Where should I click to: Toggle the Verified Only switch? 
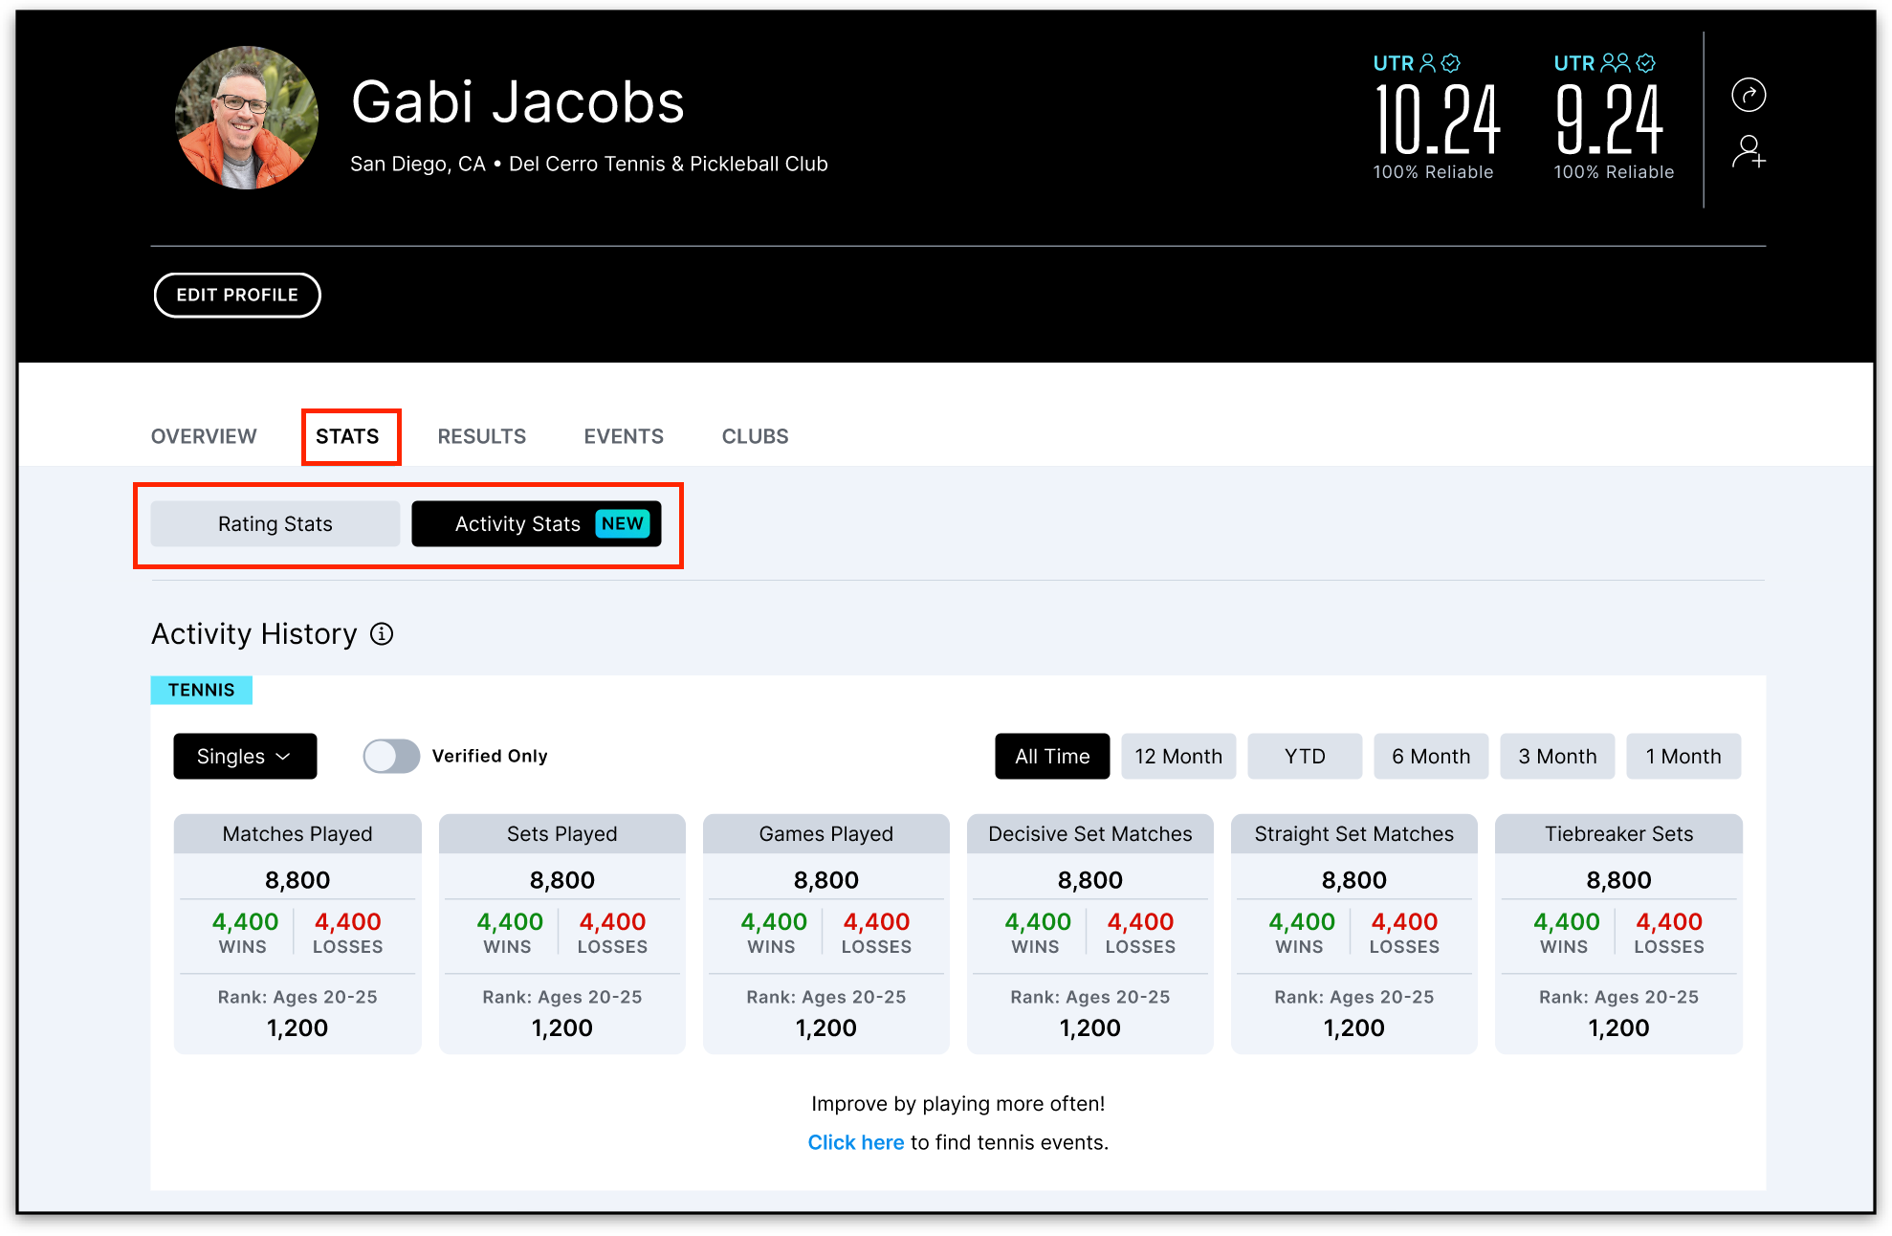pyautogui.click(x=391, y=756)
